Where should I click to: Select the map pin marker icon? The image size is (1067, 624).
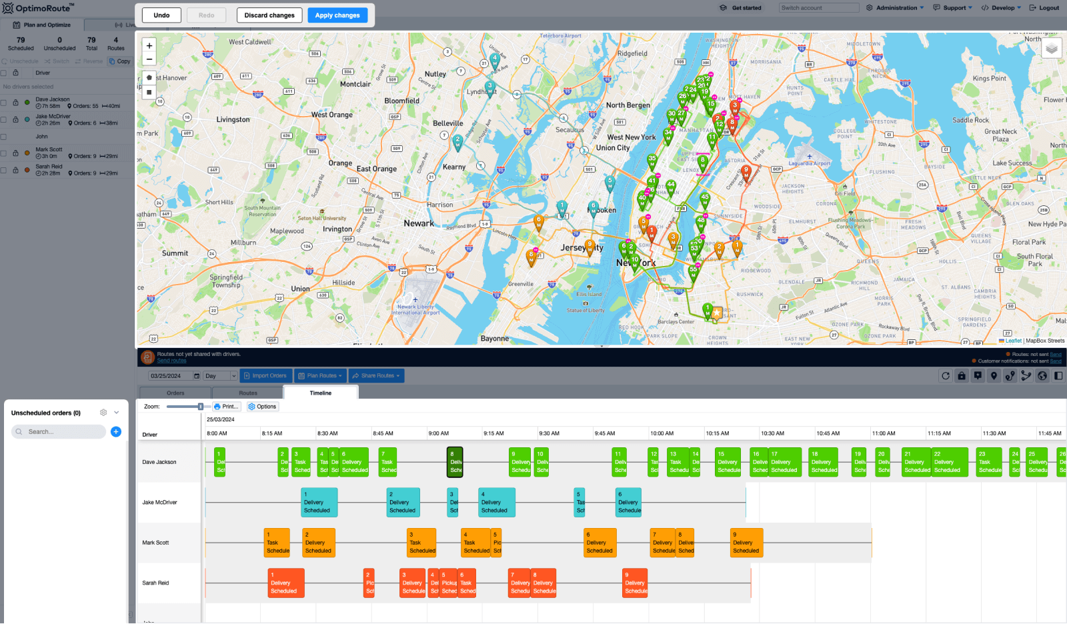(x=994, y=375)
